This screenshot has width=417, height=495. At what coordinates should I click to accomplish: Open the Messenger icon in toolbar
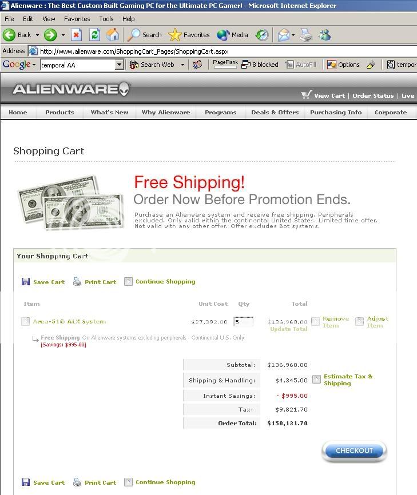click(x=324, y=35)
